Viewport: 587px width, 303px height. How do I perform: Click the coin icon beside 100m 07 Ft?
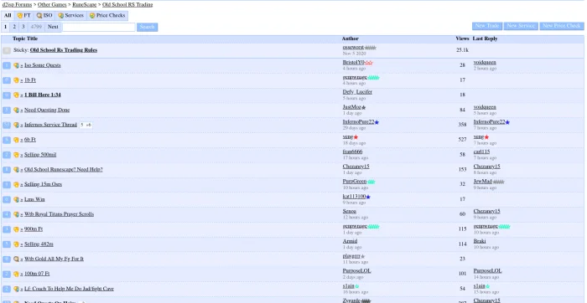16,274
